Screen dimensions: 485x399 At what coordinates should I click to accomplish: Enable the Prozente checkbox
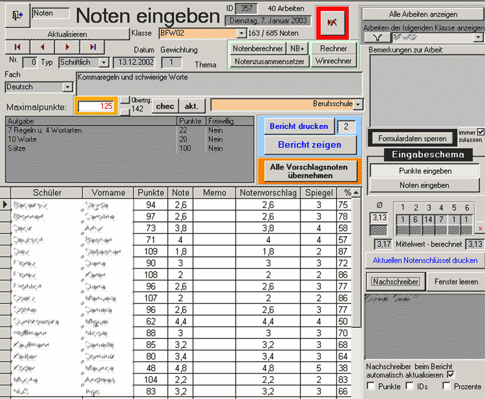point(447,387)
